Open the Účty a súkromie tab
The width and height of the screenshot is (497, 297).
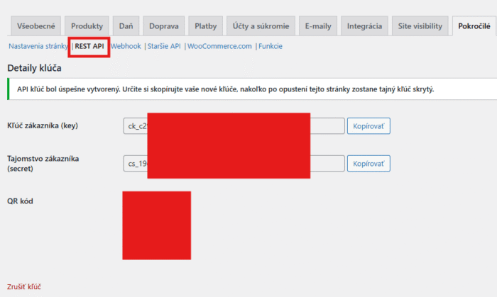261,26
